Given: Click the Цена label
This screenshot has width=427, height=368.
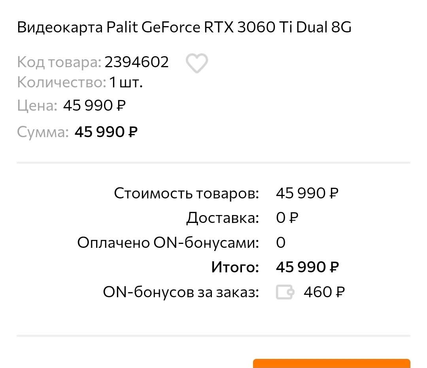Looking at the screenshot, I should click(x=37, y=106).
